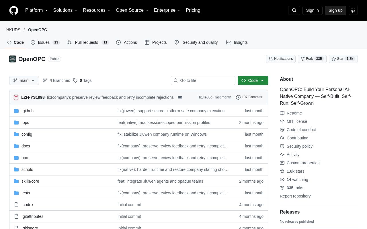Open the Insights tab
This screenshot has width=367, height=229.
237,42
